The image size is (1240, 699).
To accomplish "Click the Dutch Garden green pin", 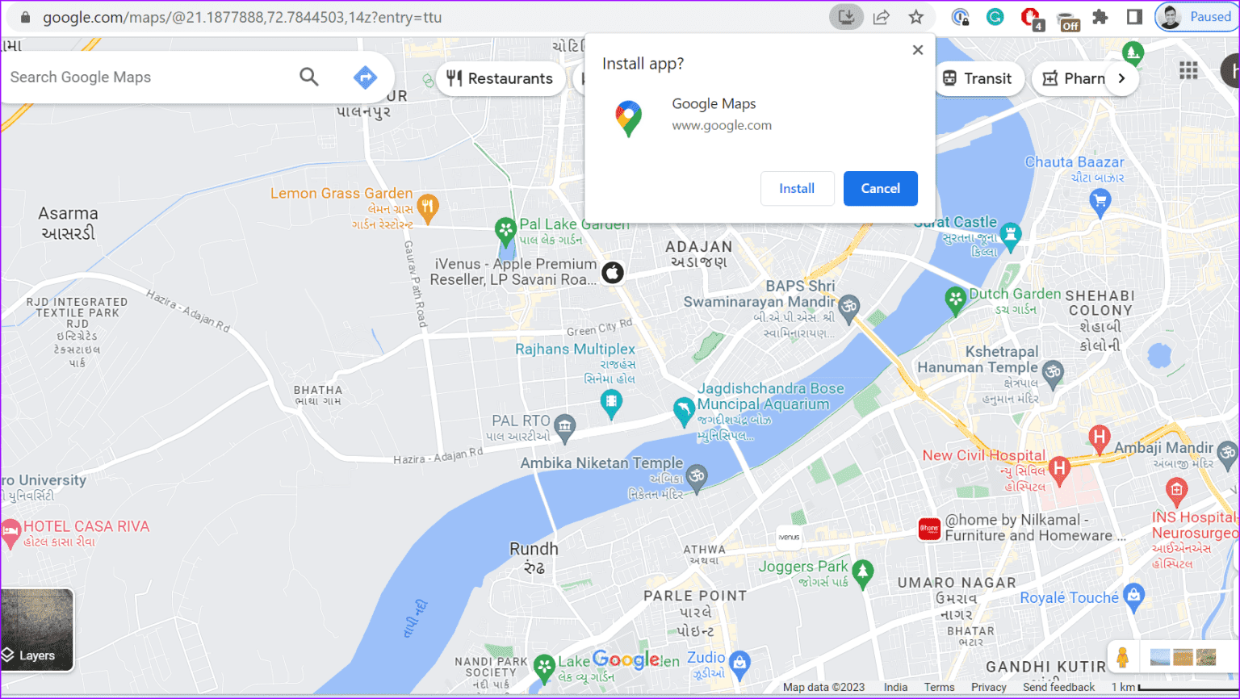I will [x=955, y=299].
